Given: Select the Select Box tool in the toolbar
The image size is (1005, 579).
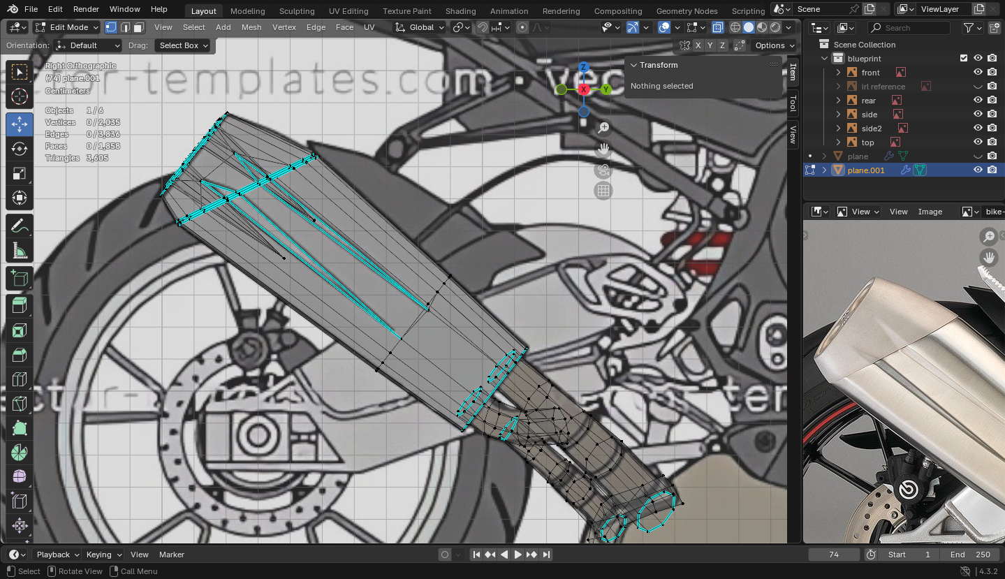Looking at the screenshot, I should (x=19, y=72).
